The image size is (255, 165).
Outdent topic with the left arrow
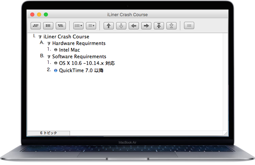134,26
